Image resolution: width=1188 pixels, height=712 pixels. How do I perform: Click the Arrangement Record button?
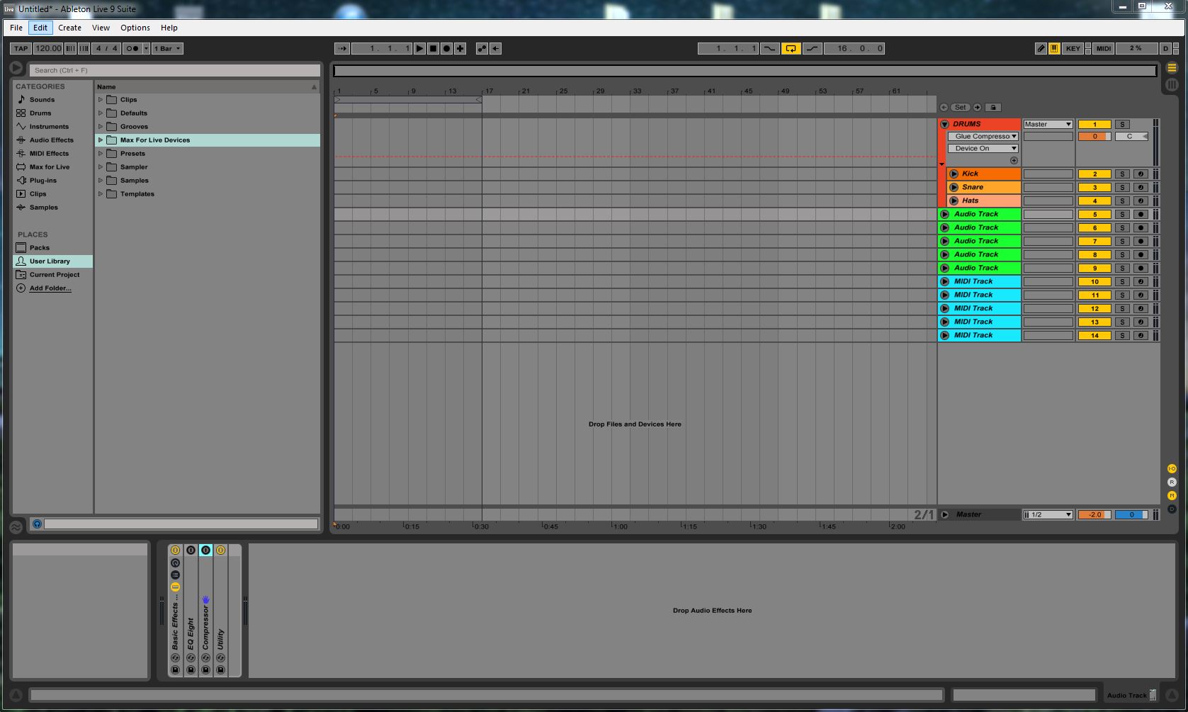(446, 49)
